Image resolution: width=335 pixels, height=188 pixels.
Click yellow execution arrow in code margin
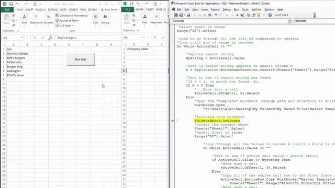[x=173, y=121]
